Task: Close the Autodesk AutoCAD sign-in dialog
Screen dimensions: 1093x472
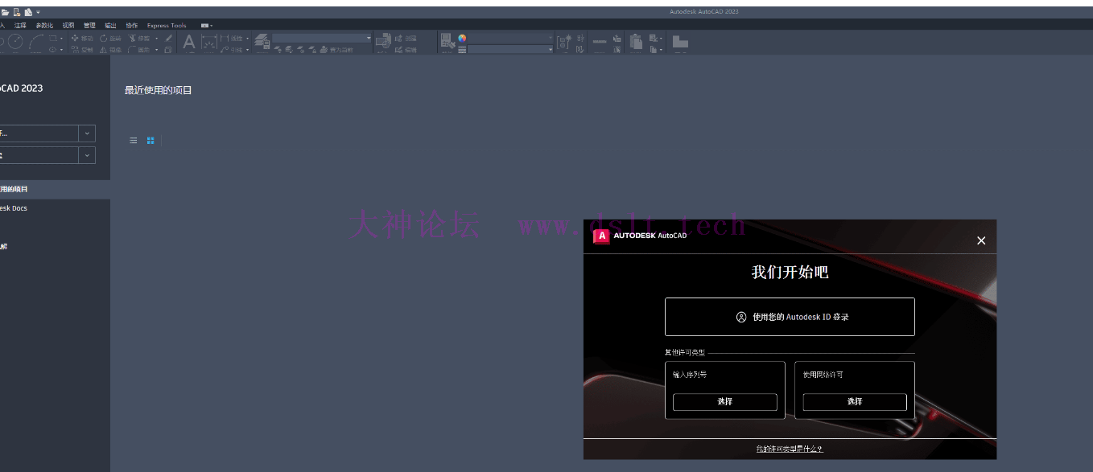Action: (x=981, y=240)
